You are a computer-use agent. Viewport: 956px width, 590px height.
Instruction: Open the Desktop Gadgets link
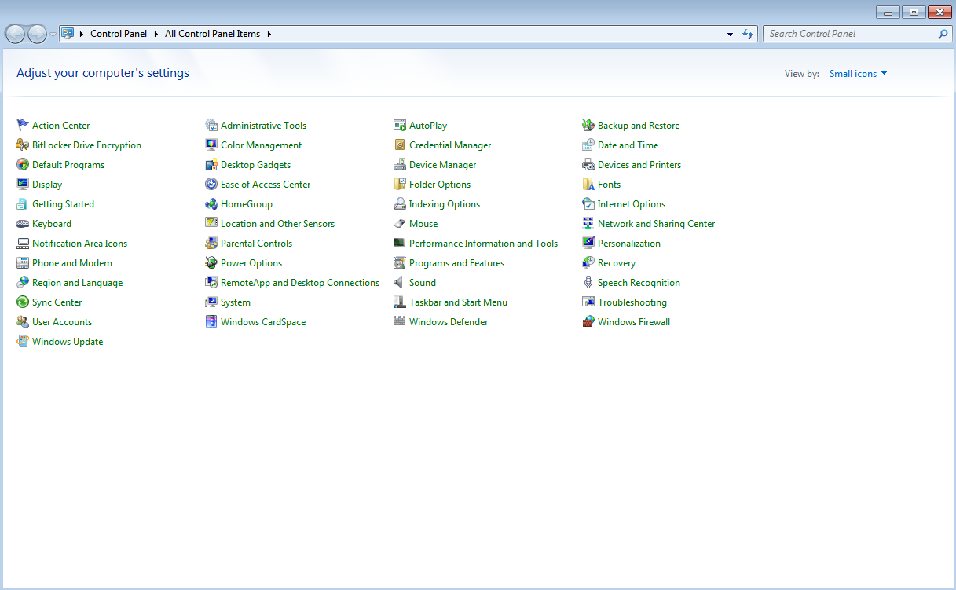click(255, 164)
